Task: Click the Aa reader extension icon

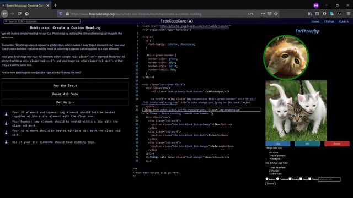Action: click(x=339, y=14)
